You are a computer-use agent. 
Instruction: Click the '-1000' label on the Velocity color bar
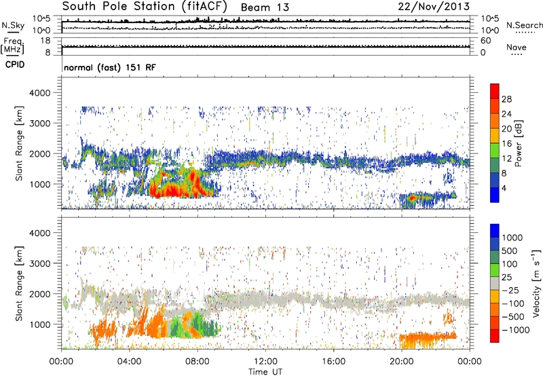[x=515, y=330]
